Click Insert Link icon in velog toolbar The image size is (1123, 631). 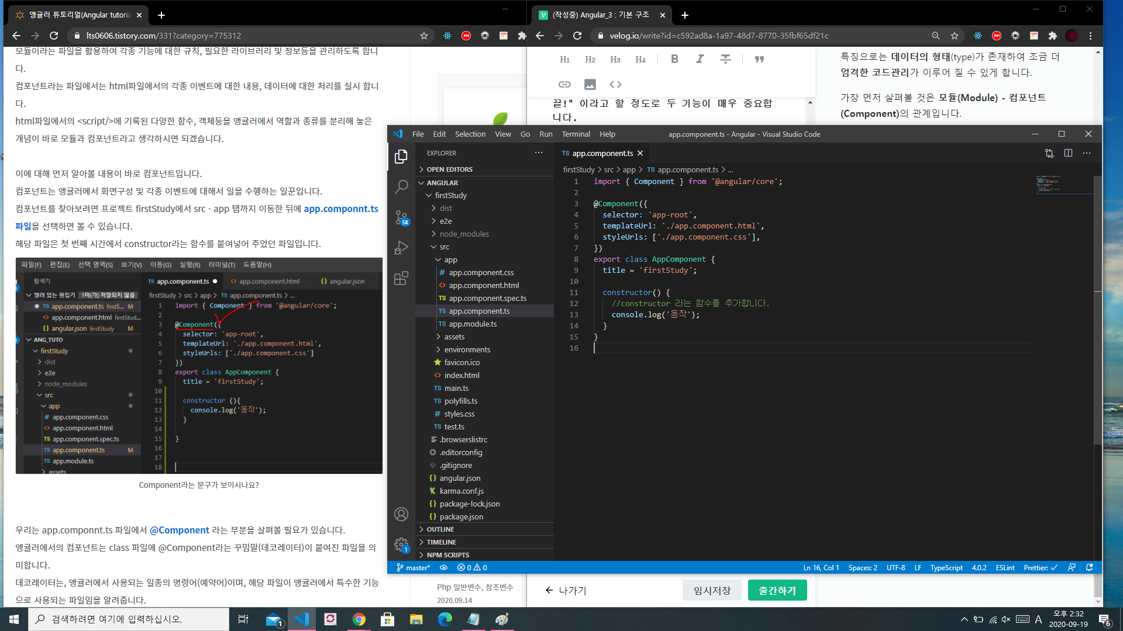pos(564,84)
